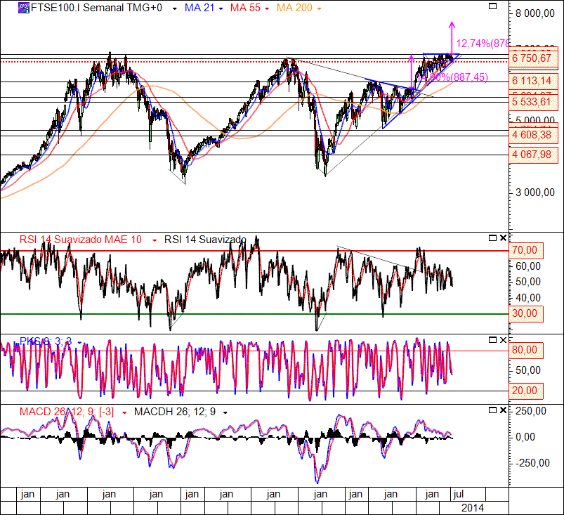
Task: Close the RSI indicator panel
Action: coord(502,237)
